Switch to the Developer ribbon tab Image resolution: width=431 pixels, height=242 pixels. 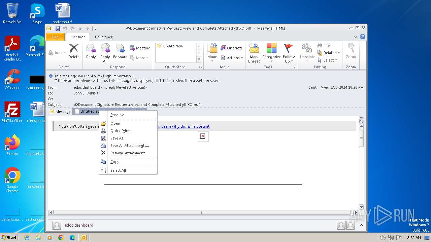point(104,37)
